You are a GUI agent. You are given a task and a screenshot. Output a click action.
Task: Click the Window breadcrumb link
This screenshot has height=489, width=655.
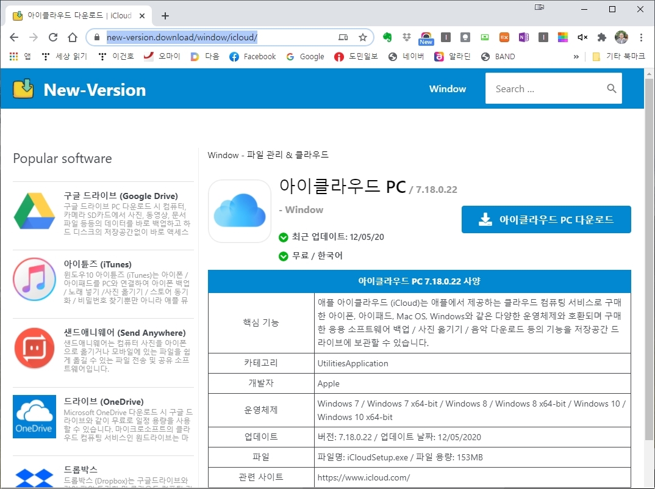point(223,155)
